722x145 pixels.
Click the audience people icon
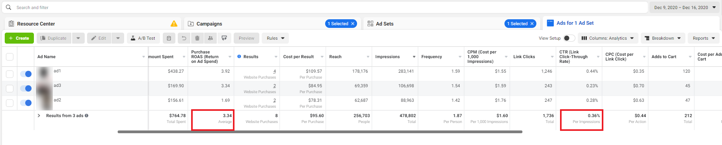click(210, 38)
